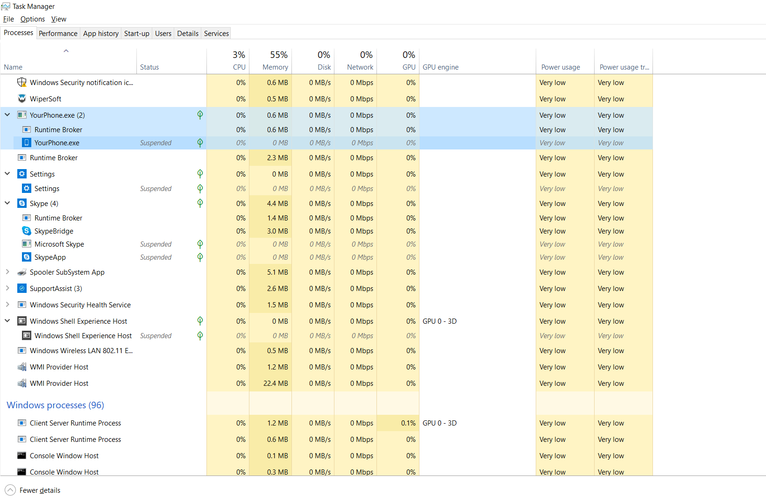Open the File menu
The width and height of the screenshot is (766, 504).
[8, 19]
